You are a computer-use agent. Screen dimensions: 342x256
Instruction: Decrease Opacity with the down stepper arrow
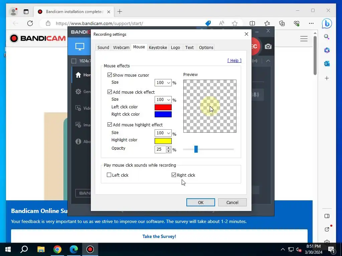(x=168, y=151)
